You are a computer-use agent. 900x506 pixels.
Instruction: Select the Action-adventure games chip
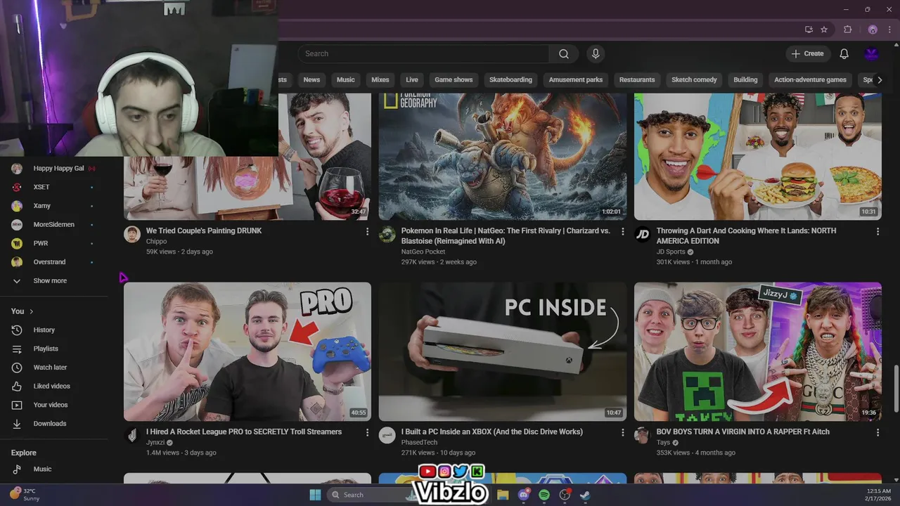coord(810,79)
